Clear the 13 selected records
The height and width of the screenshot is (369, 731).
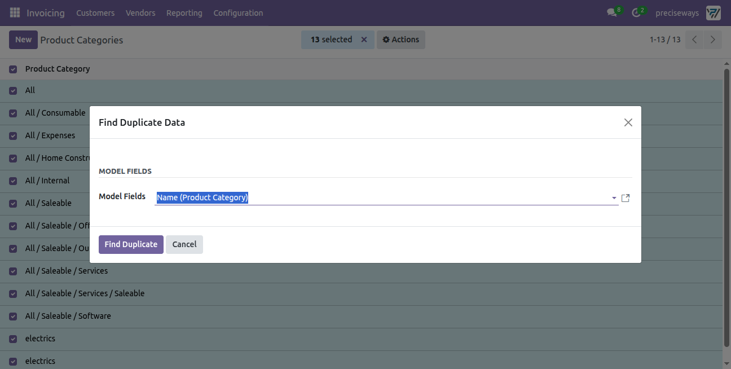click(x=364, y=39)
